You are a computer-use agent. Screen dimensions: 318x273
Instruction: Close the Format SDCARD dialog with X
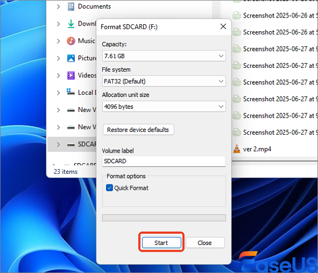(x=223, y=27)
